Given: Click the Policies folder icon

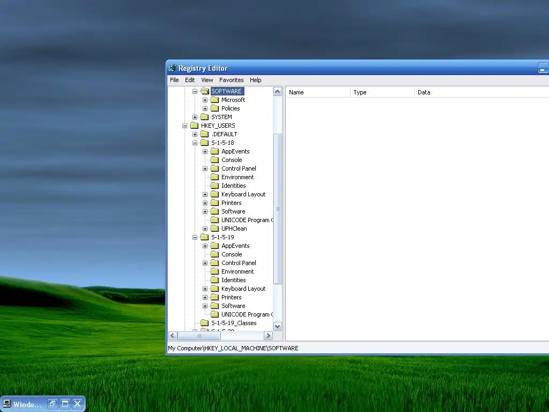Looking at the screenshot, I should (x=214, y=108).
